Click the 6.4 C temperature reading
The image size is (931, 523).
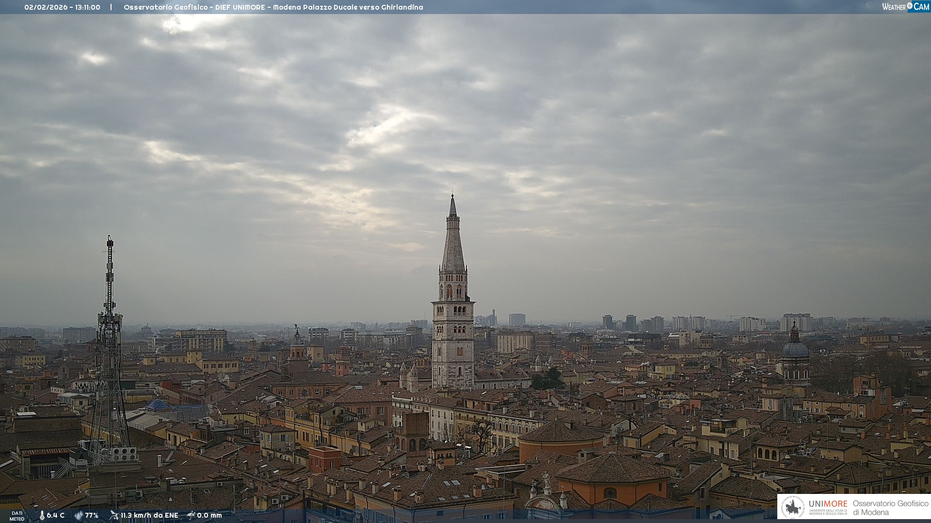(55, 515)
